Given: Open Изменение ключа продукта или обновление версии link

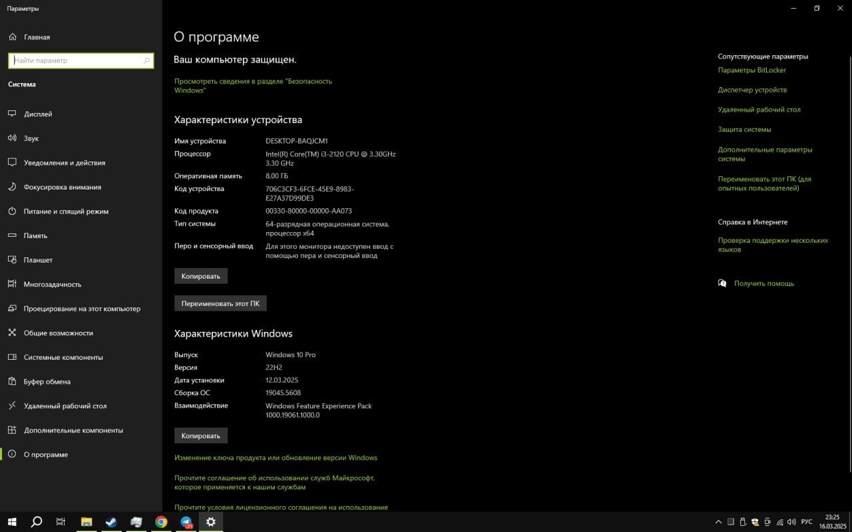Looking at the screenshot, I should point(276,458).
